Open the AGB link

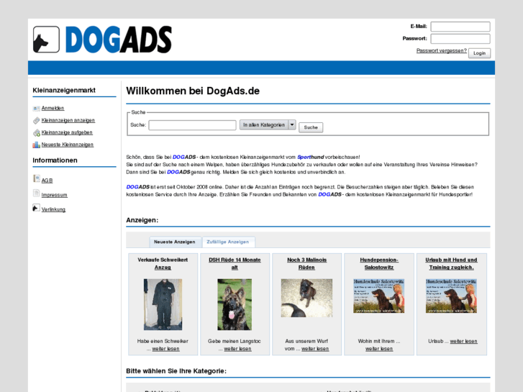pyautogui.click(x=47, y=181)
